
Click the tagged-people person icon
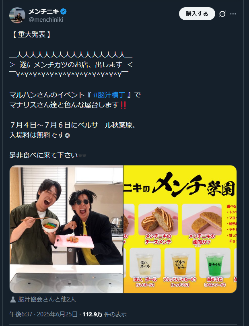13,299
